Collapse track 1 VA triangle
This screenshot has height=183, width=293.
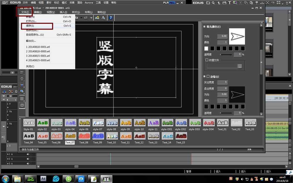[8, 127]
